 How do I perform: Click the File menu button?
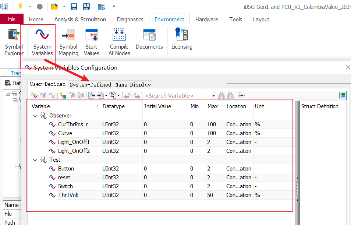(x=12, y=19)
